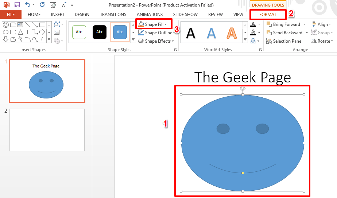The image size is (337, 198).
Task: Apply the black Abc shape style
Action: pyautogui.click(x=100, y=32)
